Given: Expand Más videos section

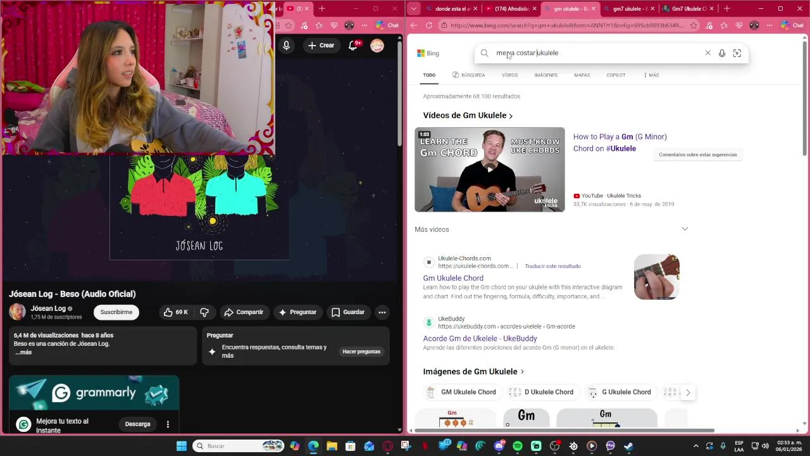Looking at the screenshot, I should [x=685, y=229].
